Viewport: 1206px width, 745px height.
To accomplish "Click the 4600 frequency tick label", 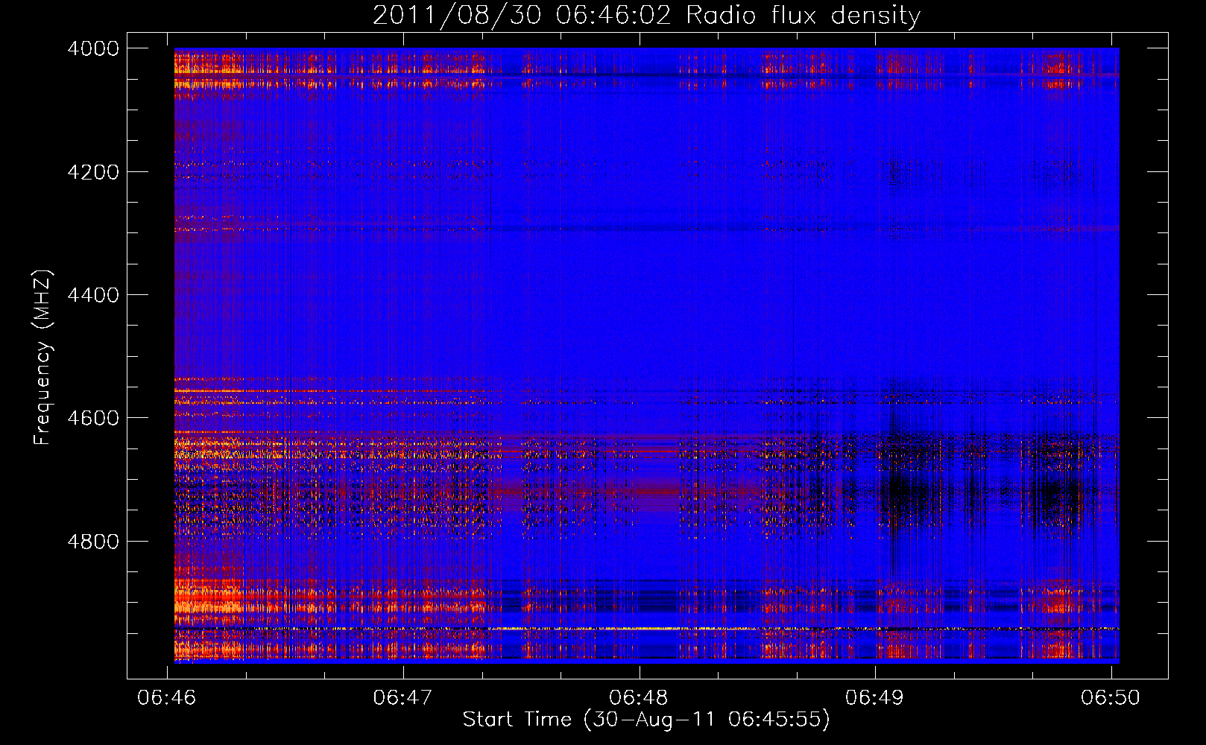I will [x=93, y=418].
